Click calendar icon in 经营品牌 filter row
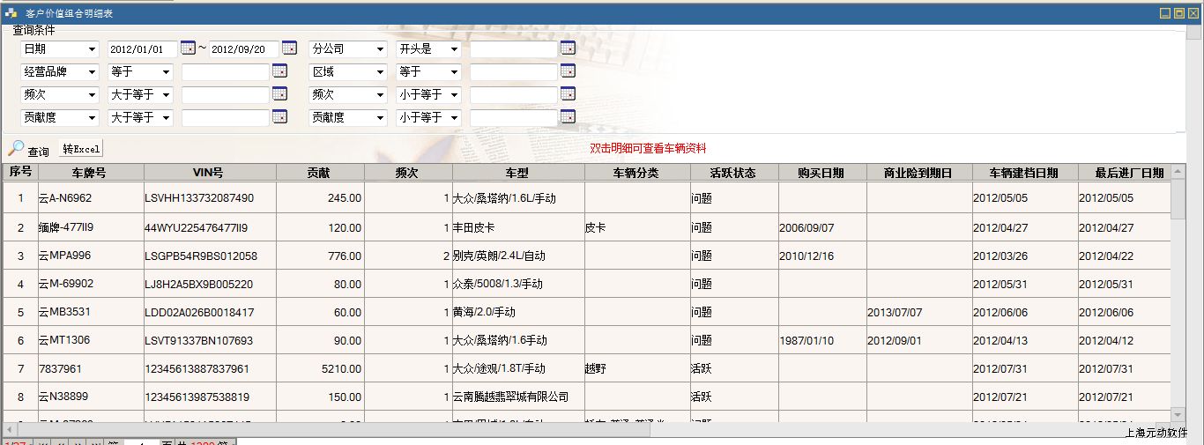The height and width of the screenshot is (445, 1204). [279, 70]
